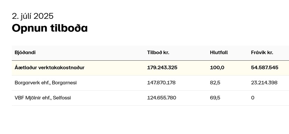
Task: Select the Bjóðandi column header
Action: tap(25, 53)
